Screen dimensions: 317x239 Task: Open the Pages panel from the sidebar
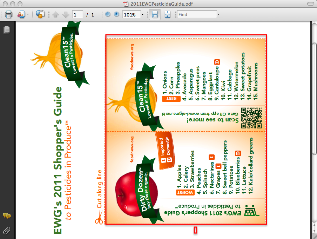click(6, 30)
